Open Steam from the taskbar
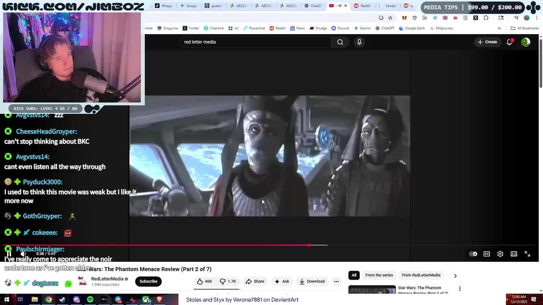Image resolution: width=543 pixels, height=305 pixels. 62,299
